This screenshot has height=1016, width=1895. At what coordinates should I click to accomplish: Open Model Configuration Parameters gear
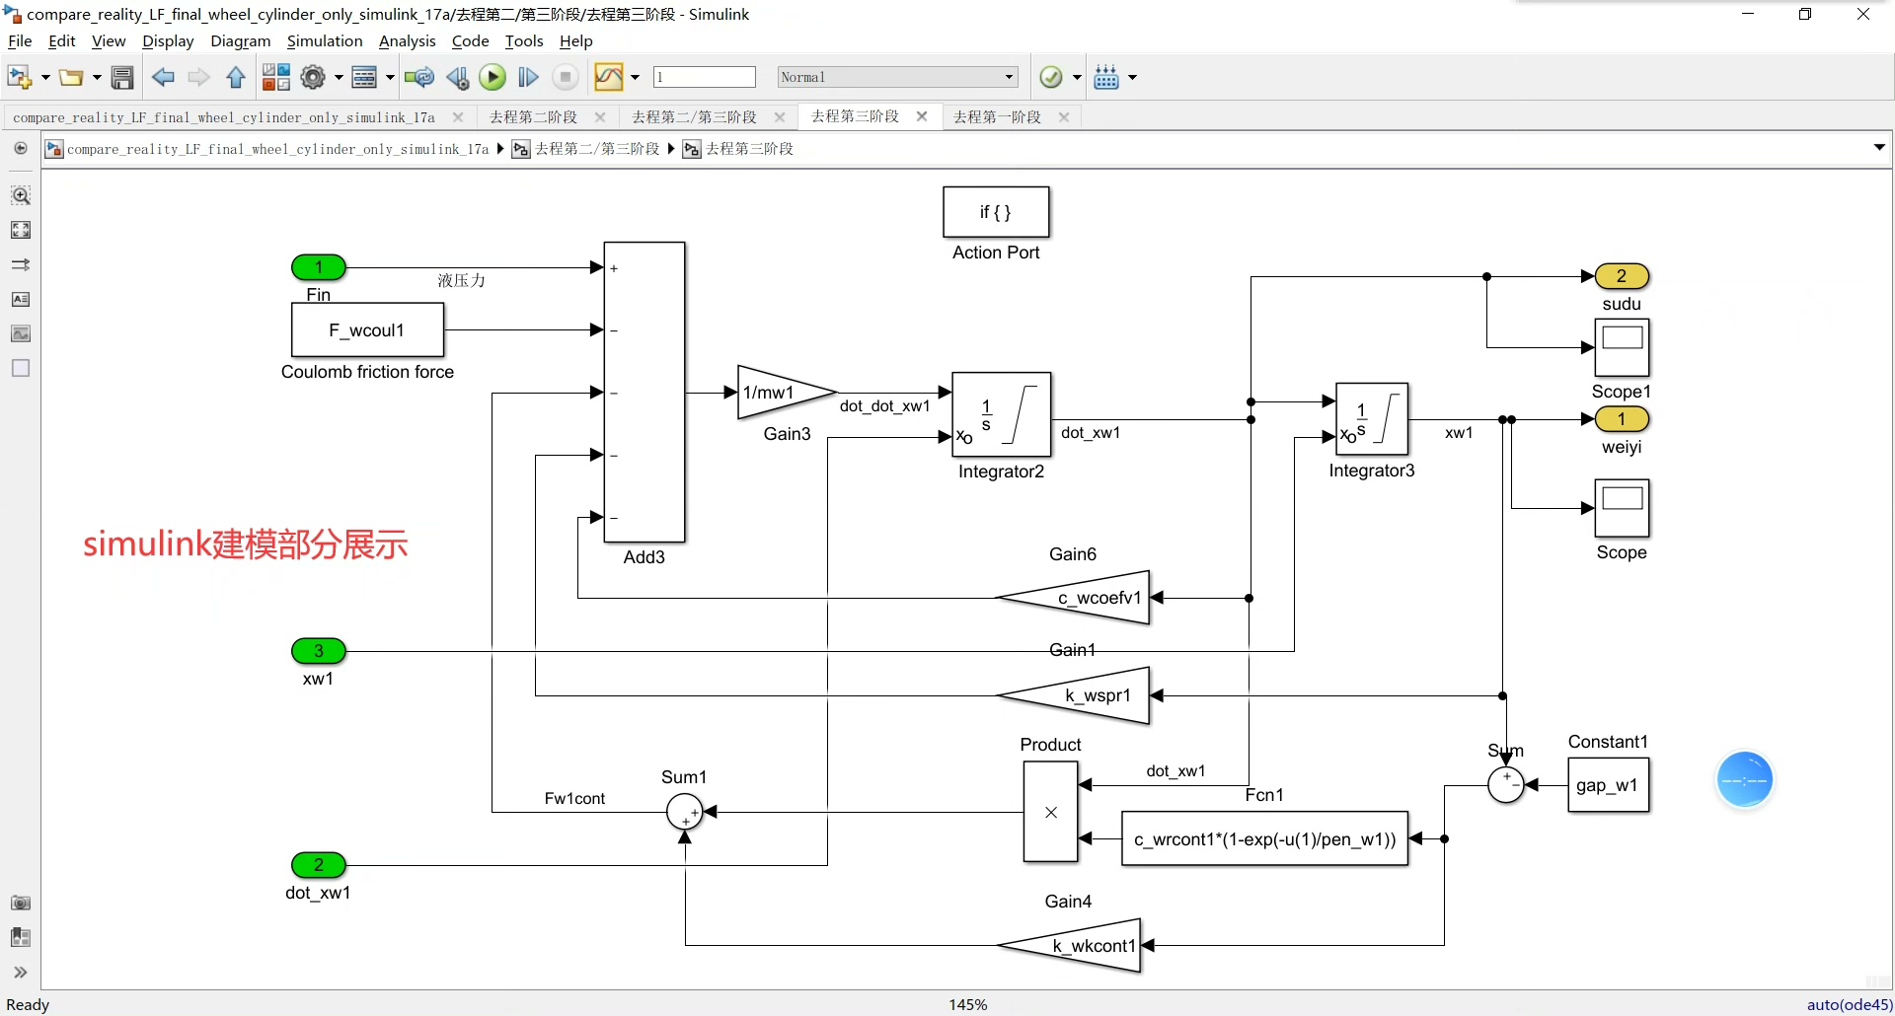pyautogui.click(x=313, y=77)
